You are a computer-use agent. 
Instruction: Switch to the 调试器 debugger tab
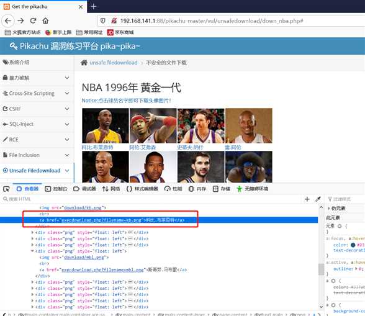point(84,189)
